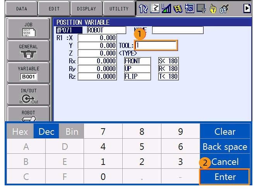This screenshot has height=190, width=257.
Task: Select the Ry rotation value field
Action: (x=97, y=69)
